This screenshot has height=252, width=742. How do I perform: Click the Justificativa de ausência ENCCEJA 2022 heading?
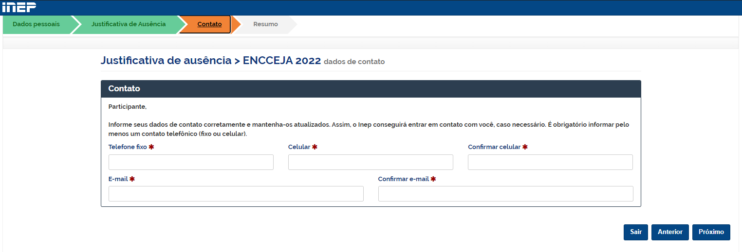click(x=210, y=61)
